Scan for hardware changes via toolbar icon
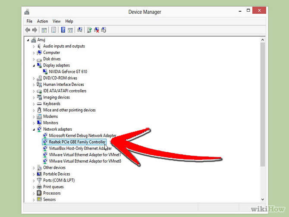289x217 pixels. pyautogui.click(x=80, y=30)
